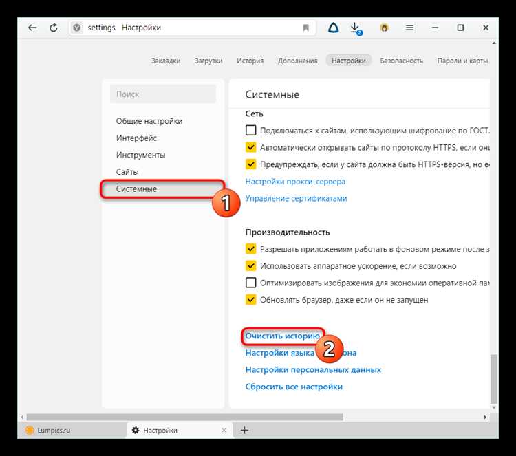Open the Безопасность tab

(402, 61)
